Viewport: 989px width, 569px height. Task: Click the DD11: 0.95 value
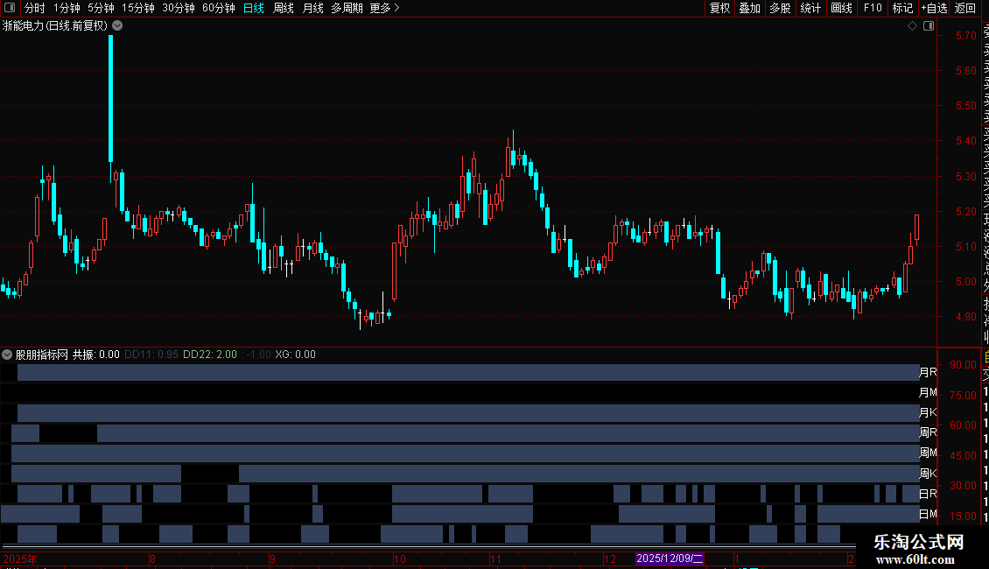coord(151,355)
